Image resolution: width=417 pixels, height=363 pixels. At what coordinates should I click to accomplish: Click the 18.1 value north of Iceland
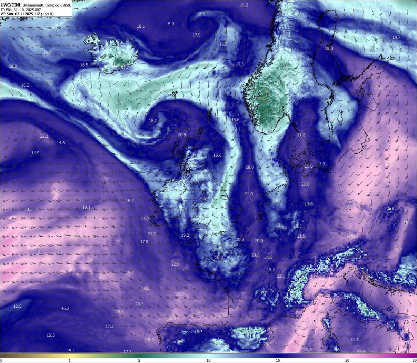pyautogui.click(x=141, y=26)
